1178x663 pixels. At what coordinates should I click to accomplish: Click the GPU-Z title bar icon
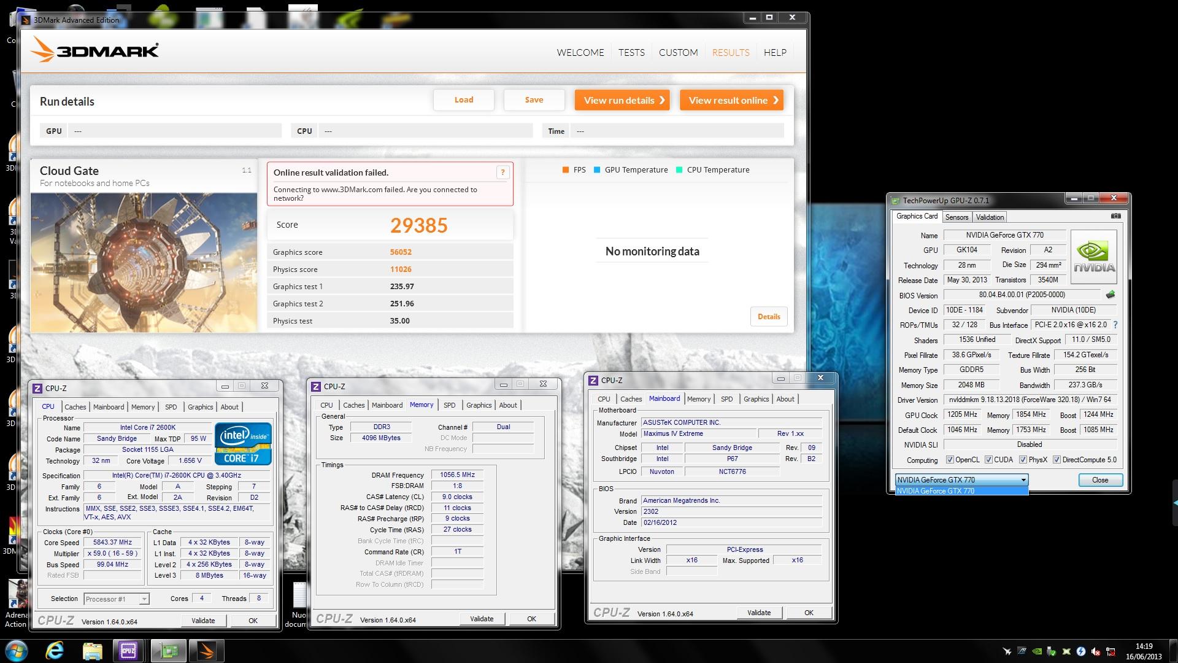click(x=895, y=200)
